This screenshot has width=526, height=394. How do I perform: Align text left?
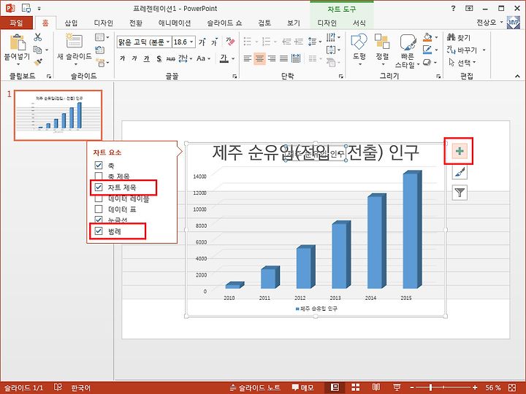click(x=247, y=58)
